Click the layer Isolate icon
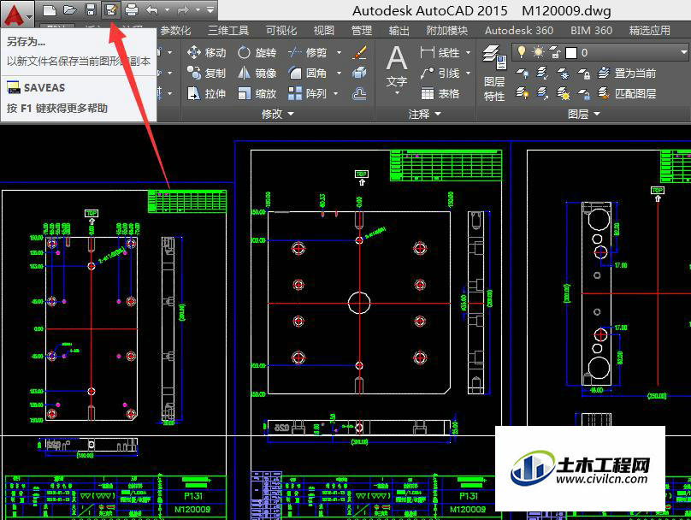The image size is (691, 520). point(542,73)
